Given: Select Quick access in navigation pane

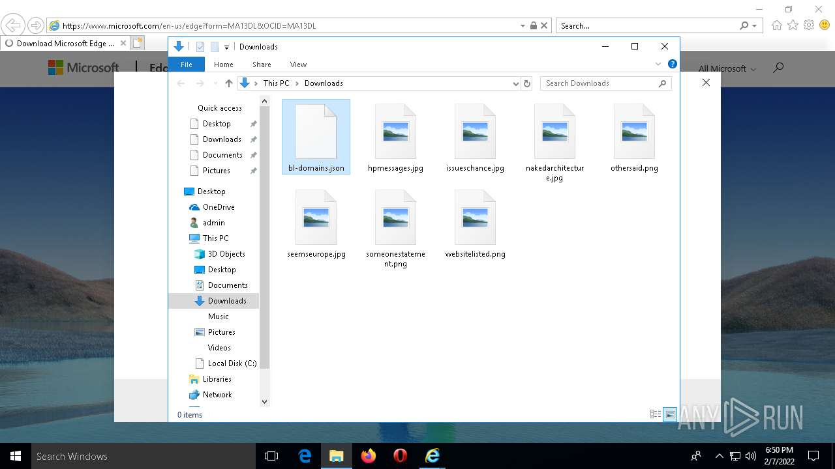Looking at the screenshot, I should [x=220, y=108].
